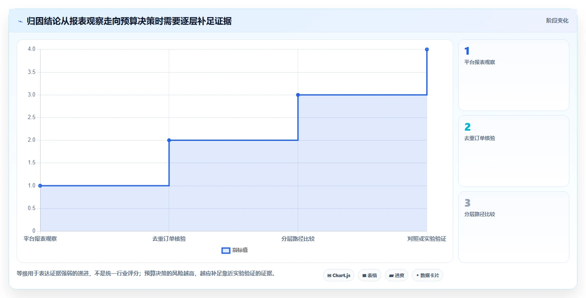Click the data point at 分层路径比较

(x=298, y=95)
